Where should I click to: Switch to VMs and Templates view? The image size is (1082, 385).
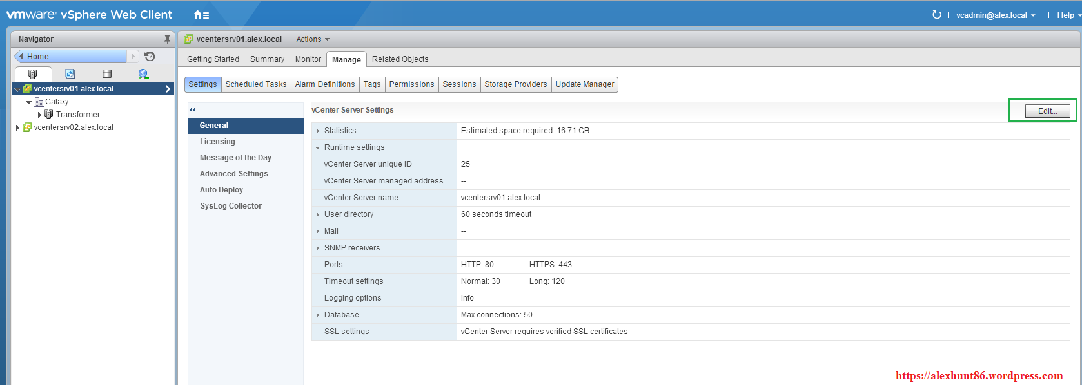point(70,74)
